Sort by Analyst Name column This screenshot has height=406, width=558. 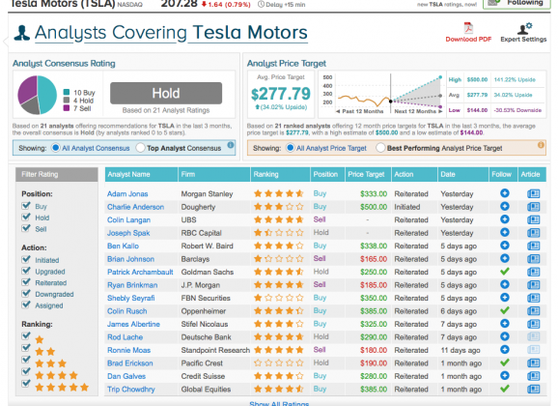[x=141, y=174]
